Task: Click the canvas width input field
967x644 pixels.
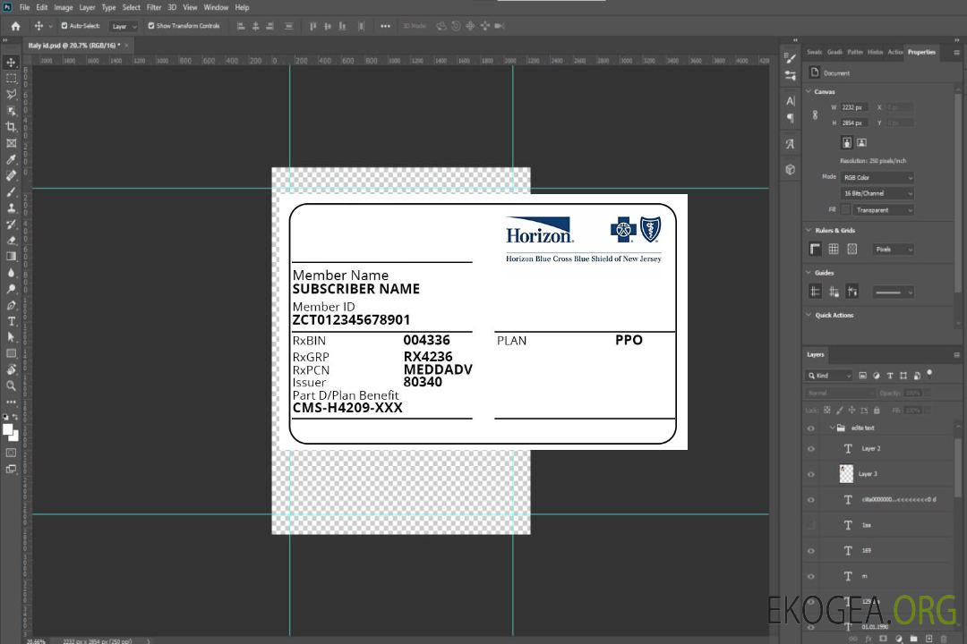Action: (x=854, y=107)
